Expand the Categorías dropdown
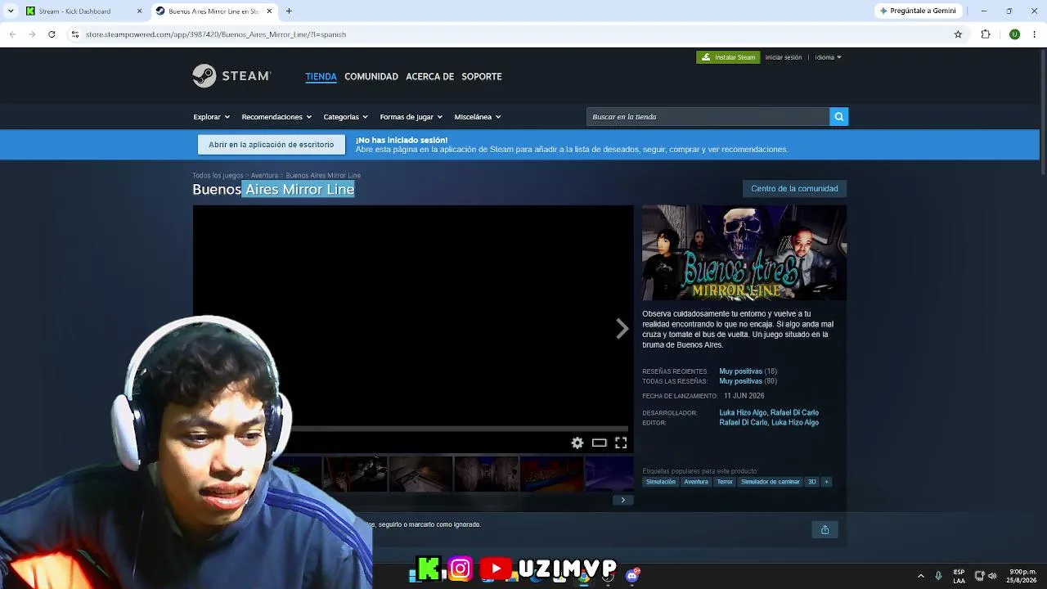The image size is (1047, 589). click(345, 117)
